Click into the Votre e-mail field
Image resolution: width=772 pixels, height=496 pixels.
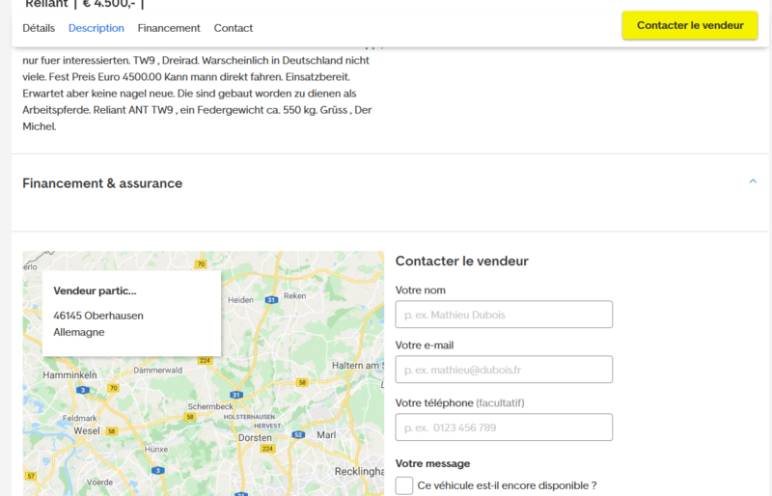[x=504, y=370]
